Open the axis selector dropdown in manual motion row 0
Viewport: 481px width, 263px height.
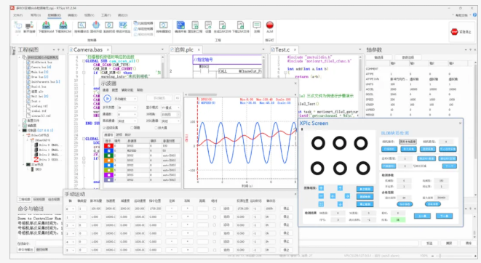(71, 209)
